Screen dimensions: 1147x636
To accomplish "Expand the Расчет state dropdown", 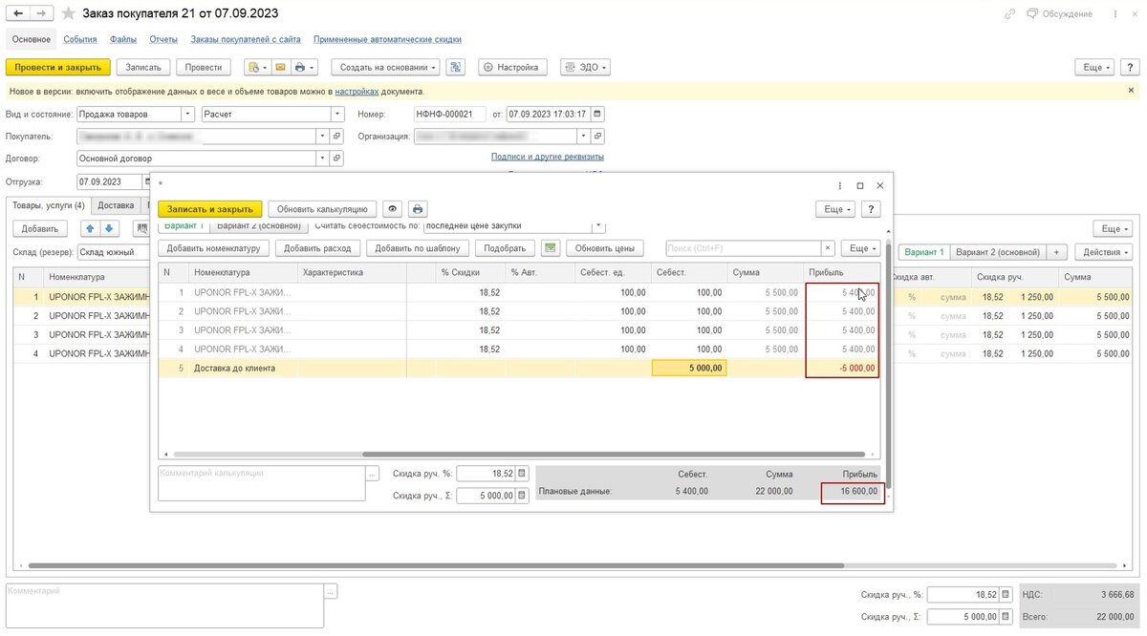I will (x=336, y=114).
